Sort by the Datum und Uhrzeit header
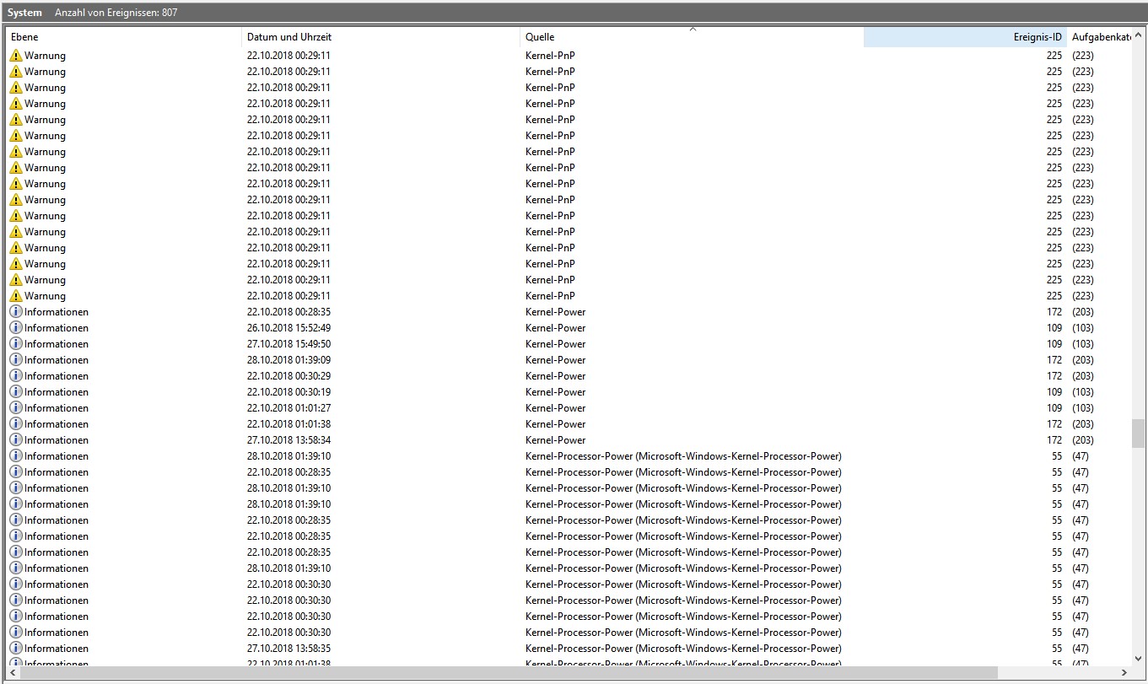Screen dimensions: 1148x684 coord(381,37)
